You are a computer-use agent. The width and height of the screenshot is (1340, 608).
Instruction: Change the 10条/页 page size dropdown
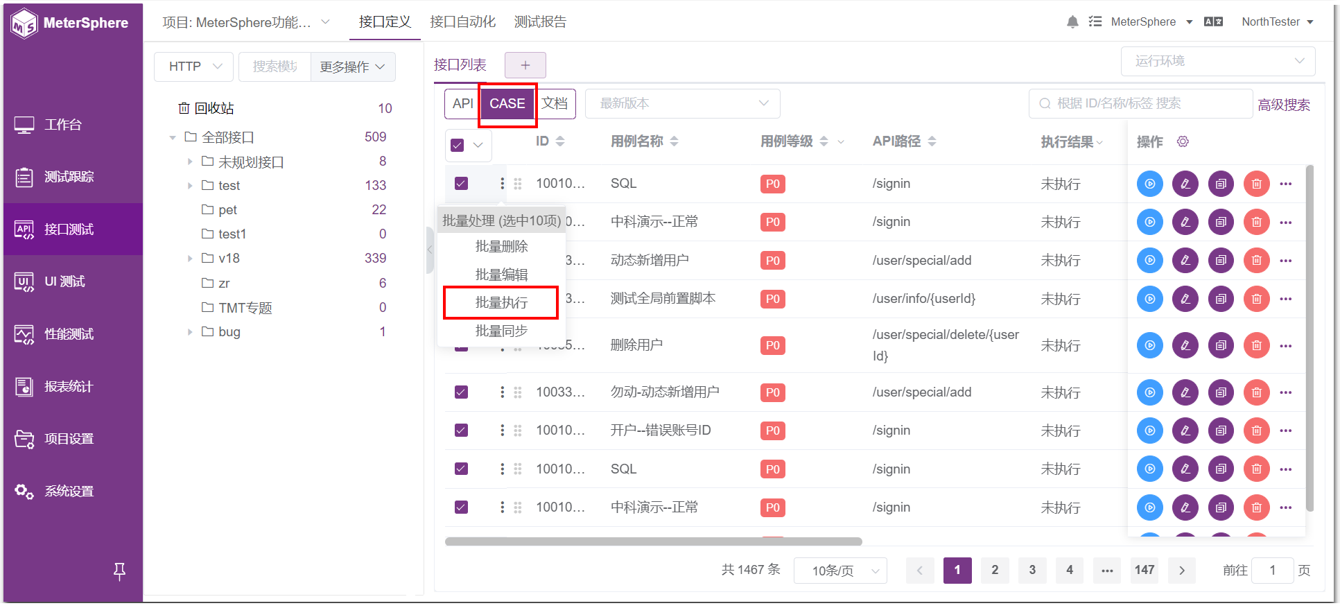pyautogui.click(x=840, y=571)
